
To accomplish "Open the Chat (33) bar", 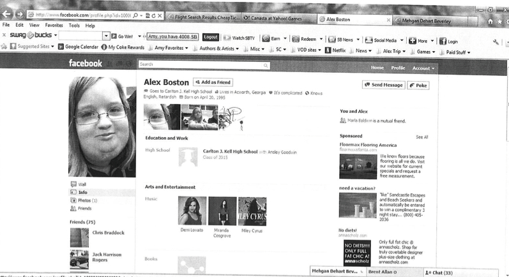I will point(460,273).
